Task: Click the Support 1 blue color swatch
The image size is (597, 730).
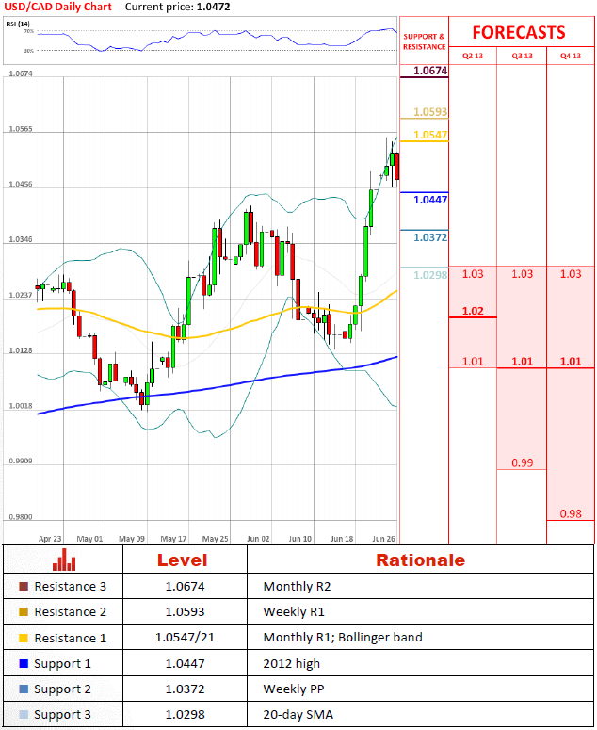Action: tap(24, 663)
